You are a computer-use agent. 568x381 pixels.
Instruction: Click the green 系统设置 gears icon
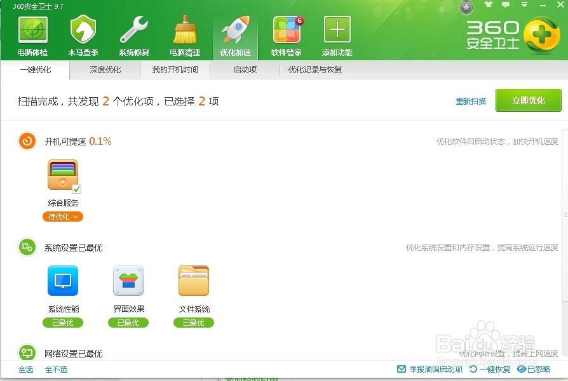[27, 248]
